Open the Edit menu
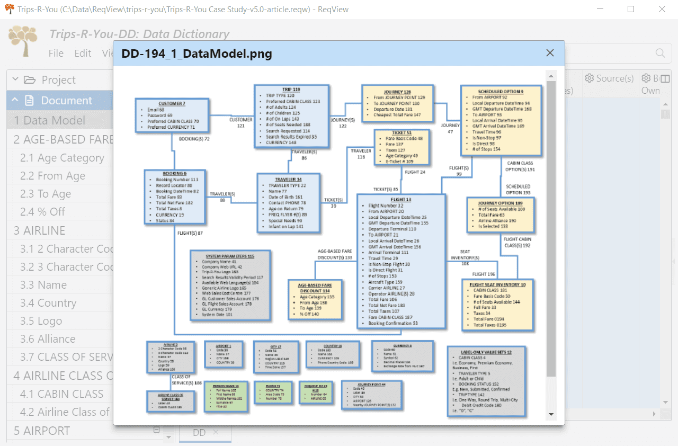Viewport: 678px width, 446px height. (x=83, y=53)
